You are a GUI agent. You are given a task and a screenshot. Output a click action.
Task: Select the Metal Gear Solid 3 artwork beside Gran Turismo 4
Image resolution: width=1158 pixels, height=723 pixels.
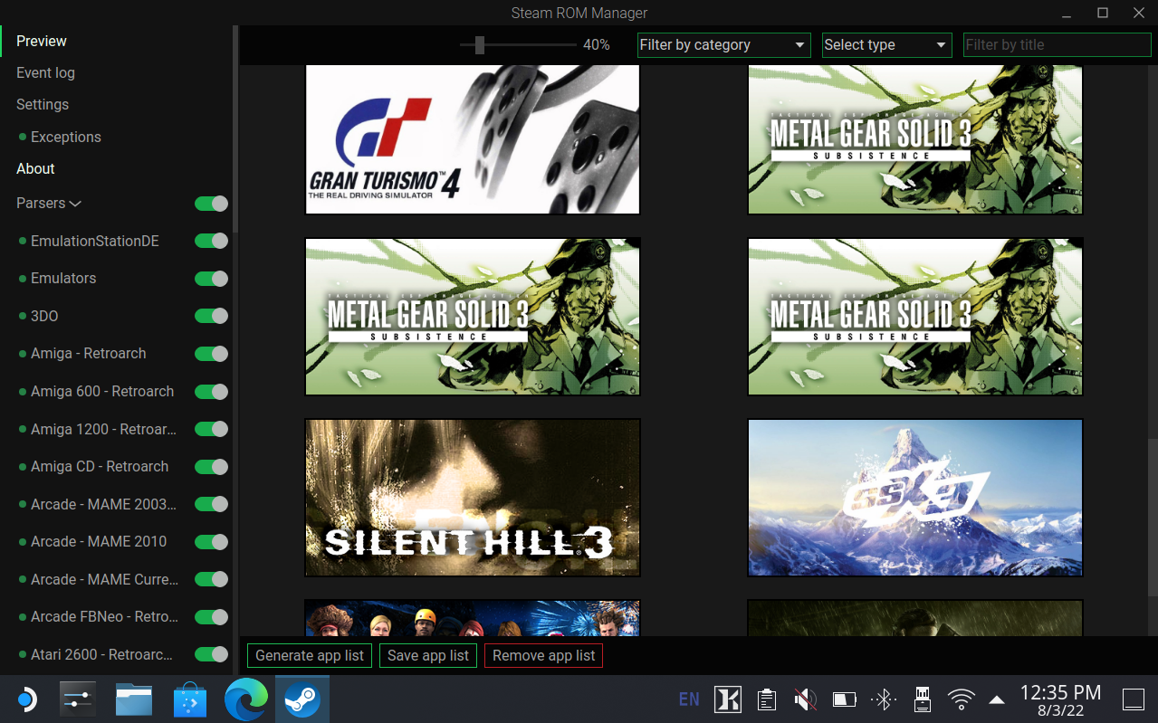point(915,139)
